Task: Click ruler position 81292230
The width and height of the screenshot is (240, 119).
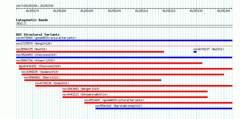Action: [196, 11]
